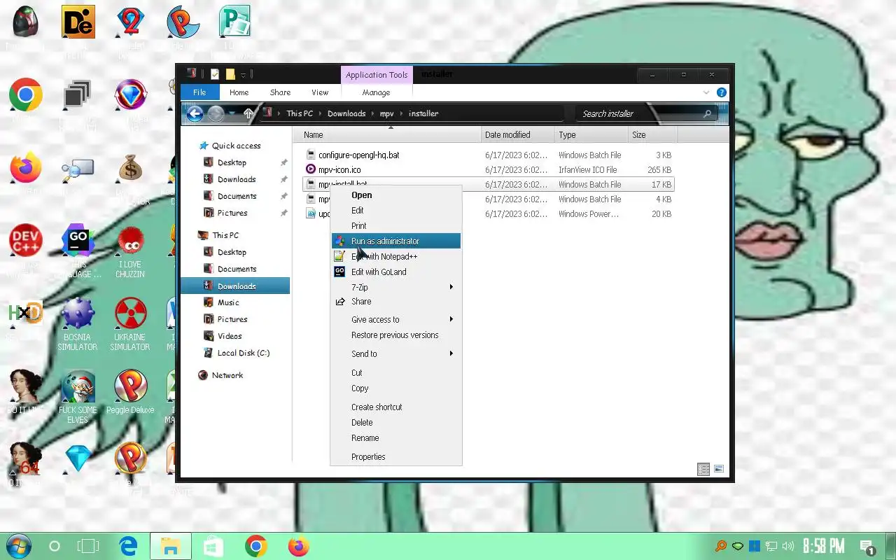Choose Cut from the context menu
Screen dimensions: 896x560
(x=395, y=372)
